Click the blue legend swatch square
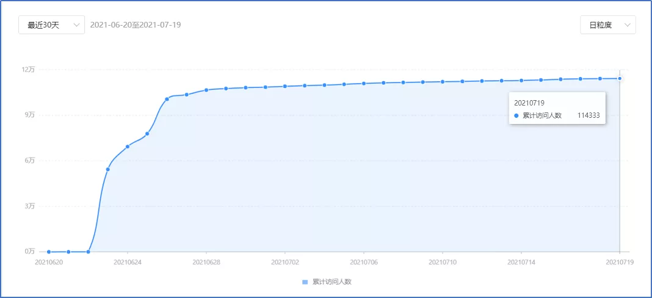 [305, 282]
